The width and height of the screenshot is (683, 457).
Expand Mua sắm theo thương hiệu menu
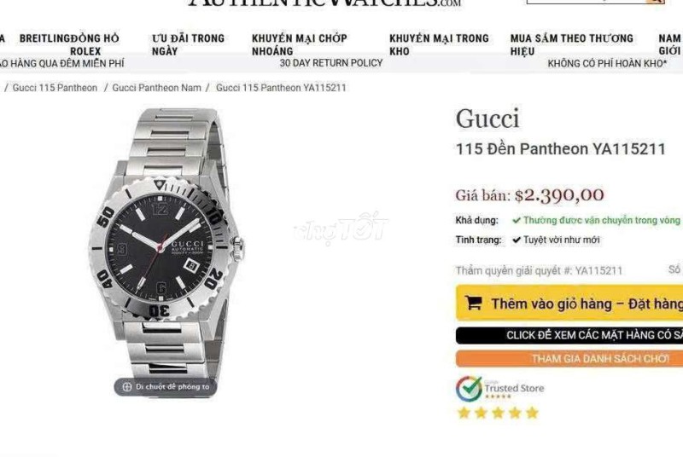coord(572,44)
